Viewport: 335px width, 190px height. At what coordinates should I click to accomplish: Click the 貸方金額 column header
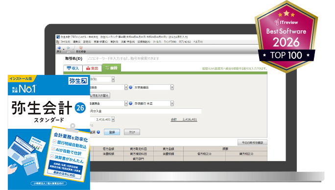(x=168, y=149)
